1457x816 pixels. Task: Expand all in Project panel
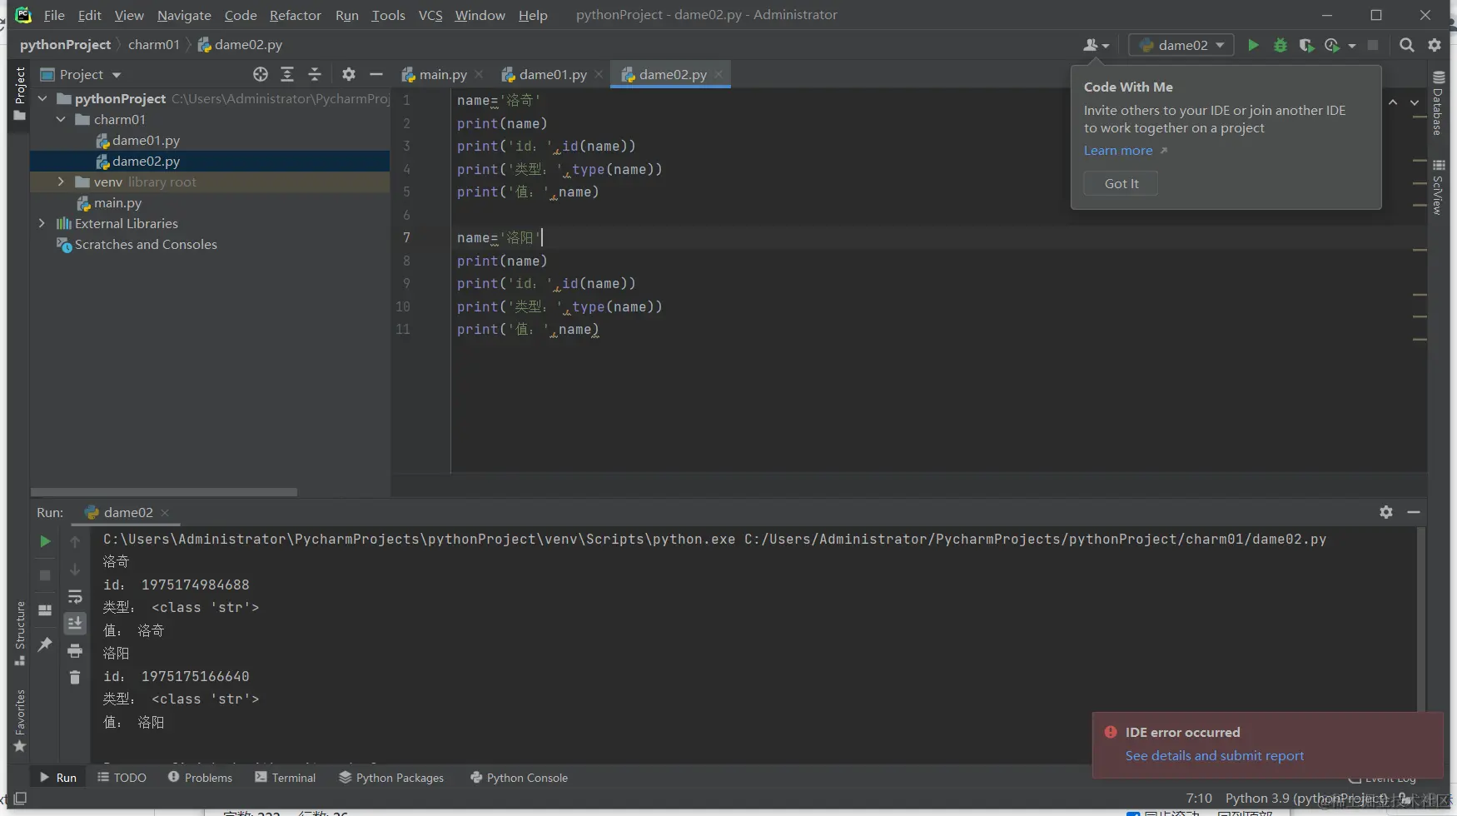(x=287, y=74)
